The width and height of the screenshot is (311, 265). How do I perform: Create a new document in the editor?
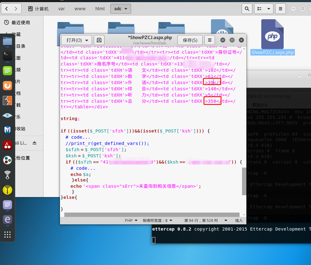[x=99, y=40]
